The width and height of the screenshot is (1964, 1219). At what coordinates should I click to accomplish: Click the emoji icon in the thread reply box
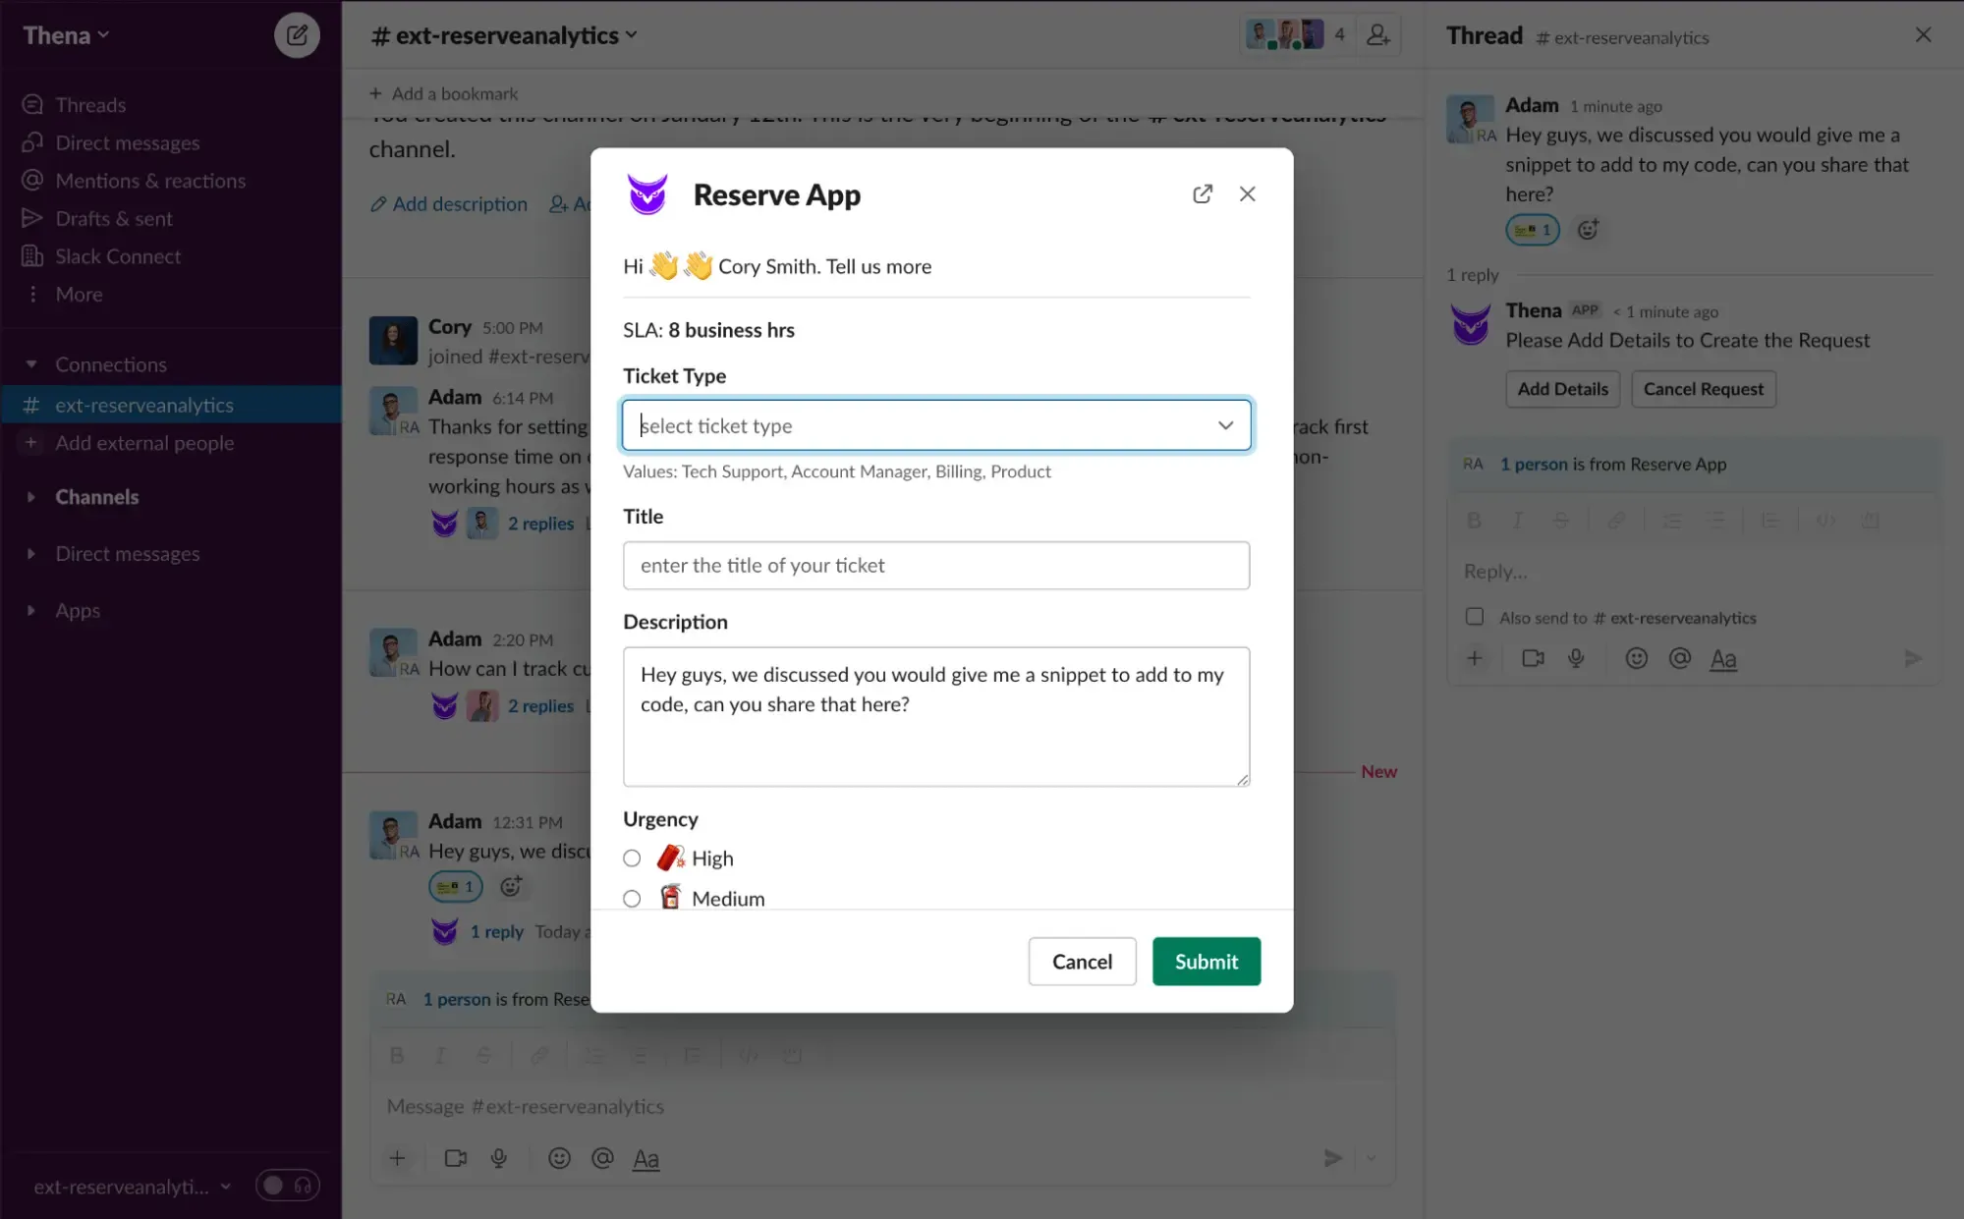click(x=1636, y=659)
